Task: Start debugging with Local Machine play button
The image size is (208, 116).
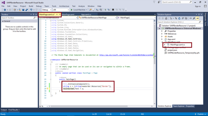Action: (x=71, y=10)
